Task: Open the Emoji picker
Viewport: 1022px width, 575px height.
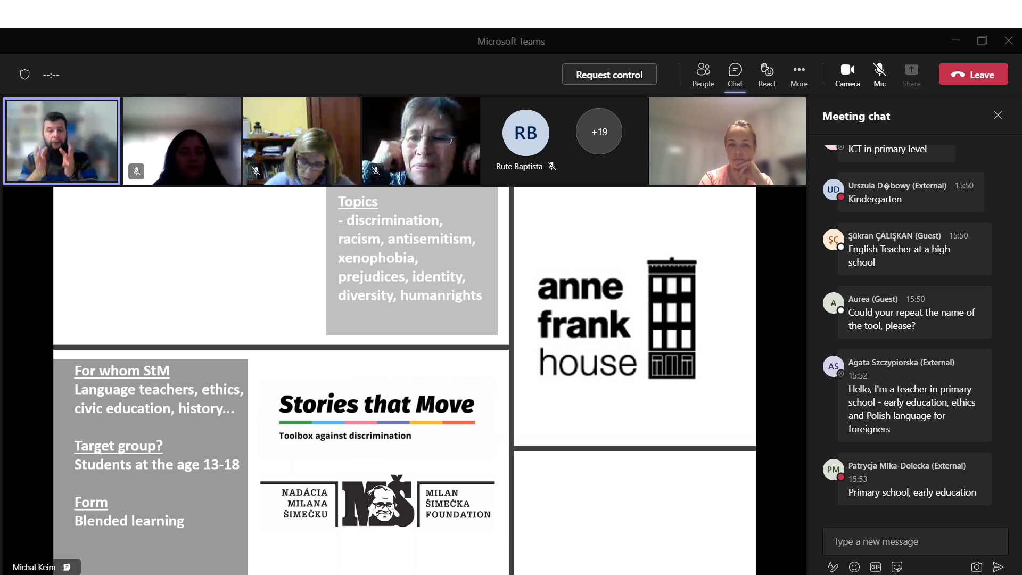Action: (854, 567)
